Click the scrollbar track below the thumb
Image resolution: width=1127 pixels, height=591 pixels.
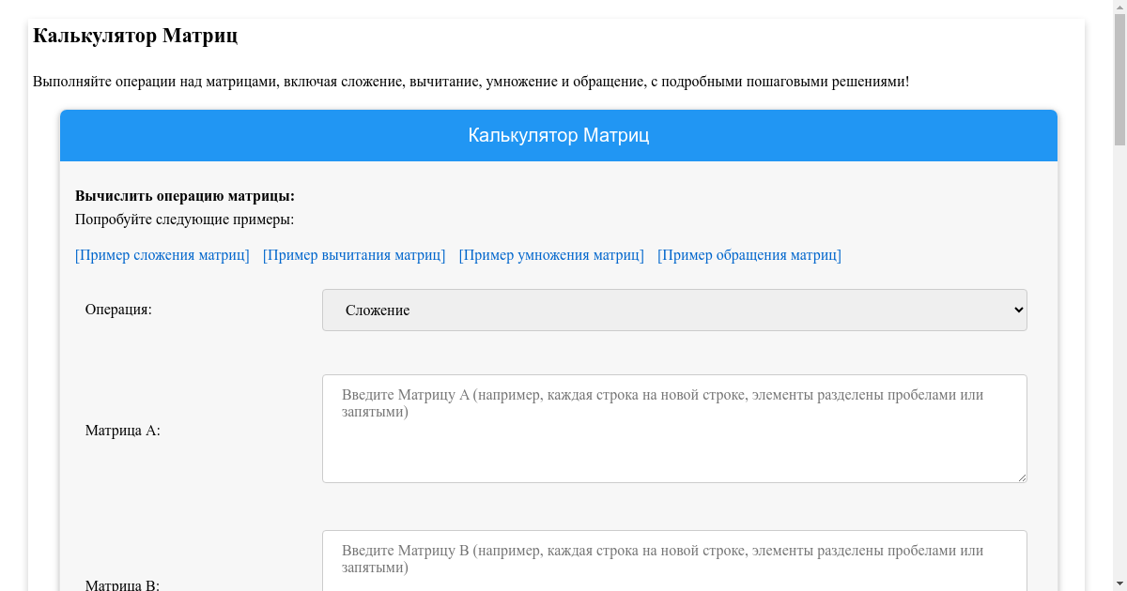point(1119,375)
